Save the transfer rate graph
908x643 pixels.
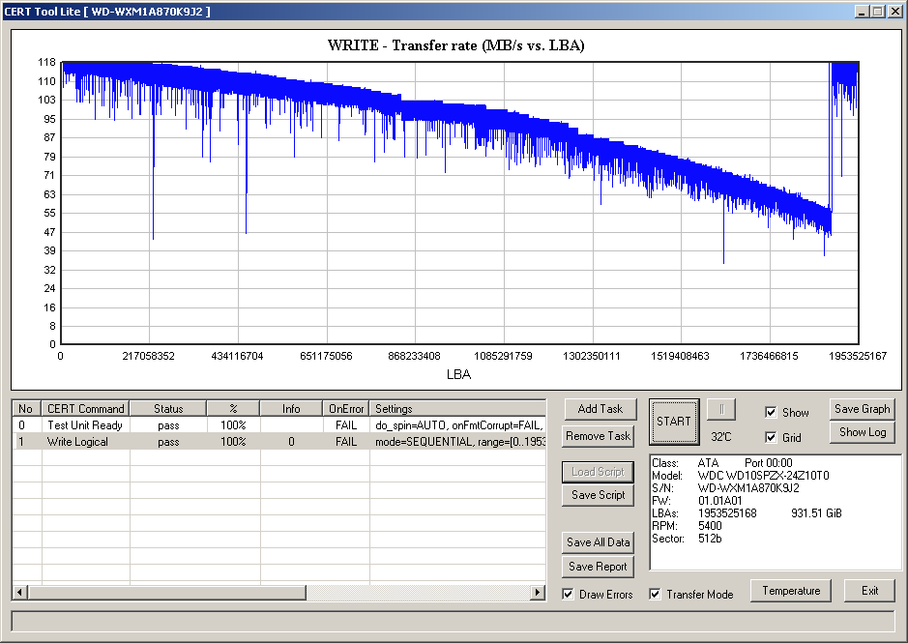[862, 409]
